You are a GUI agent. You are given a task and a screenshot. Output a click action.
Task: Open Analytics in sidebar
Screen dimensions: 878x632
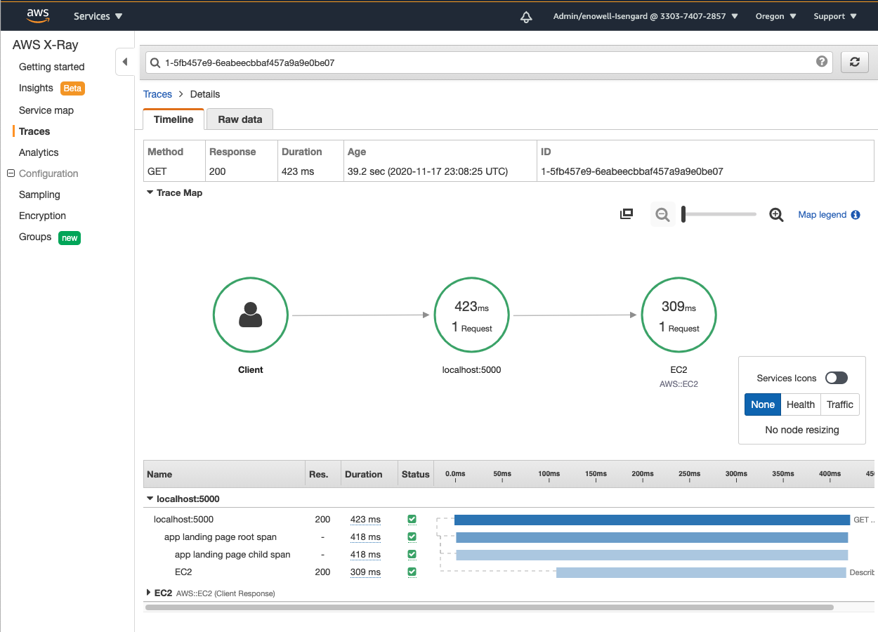[39, 152]
